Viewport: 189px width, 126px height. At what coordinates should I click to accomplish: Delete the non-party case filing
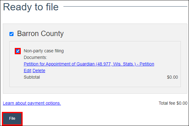pyautogui.click(x=39, y=71)
